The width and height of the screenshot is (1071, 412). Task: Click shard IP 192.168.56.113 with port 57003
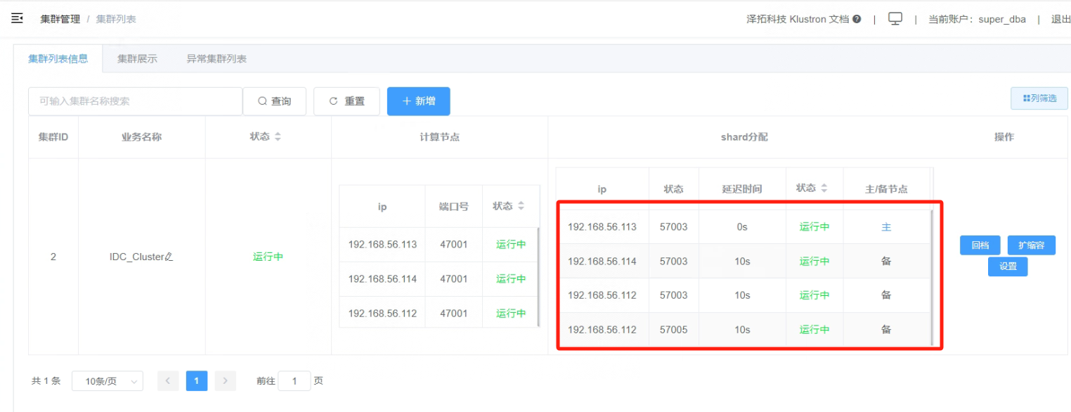602,227
